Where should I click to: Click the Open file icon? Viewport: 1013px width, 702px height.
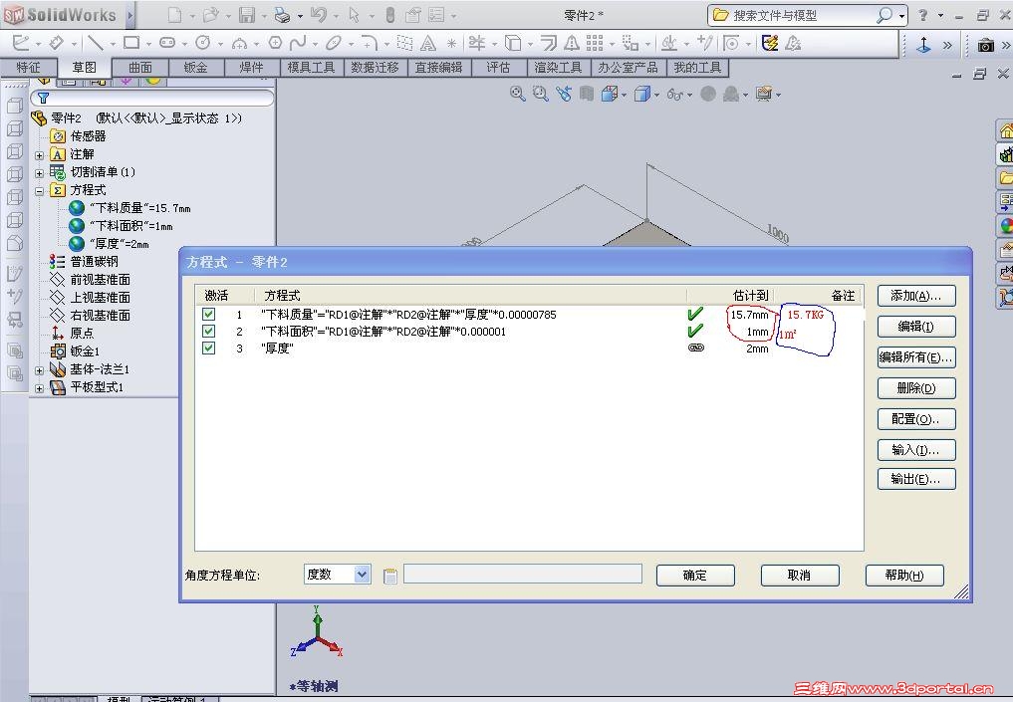[x=210, y=15]
